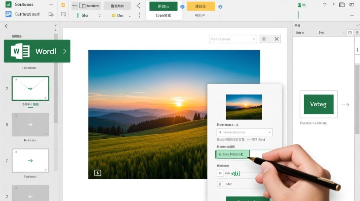Image resolution: width=360 pixels, height=201 pixels.
Task: Click the Word logo icon in the green banner
Action: pyautogui.click(x=20, y=51)
